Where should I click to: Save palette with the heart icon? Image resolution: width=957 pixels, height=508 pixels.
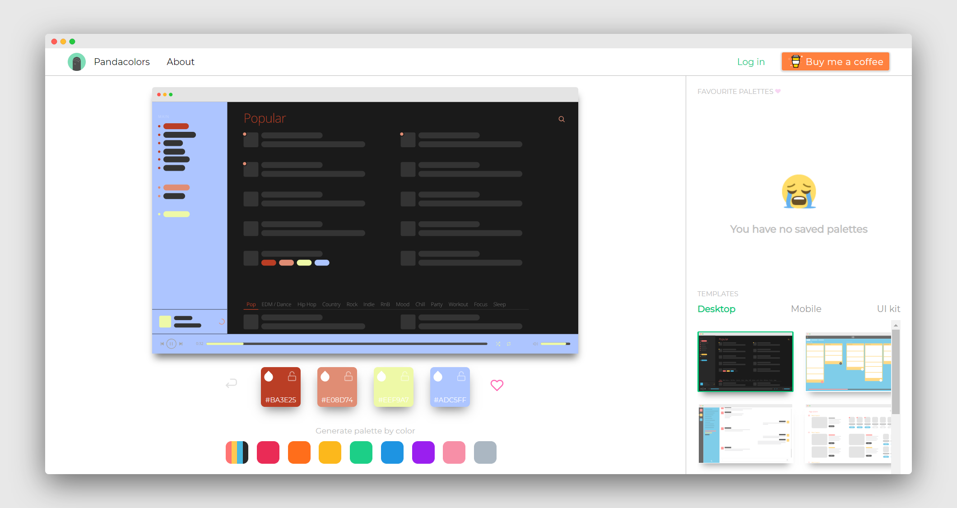click(497, 385)
